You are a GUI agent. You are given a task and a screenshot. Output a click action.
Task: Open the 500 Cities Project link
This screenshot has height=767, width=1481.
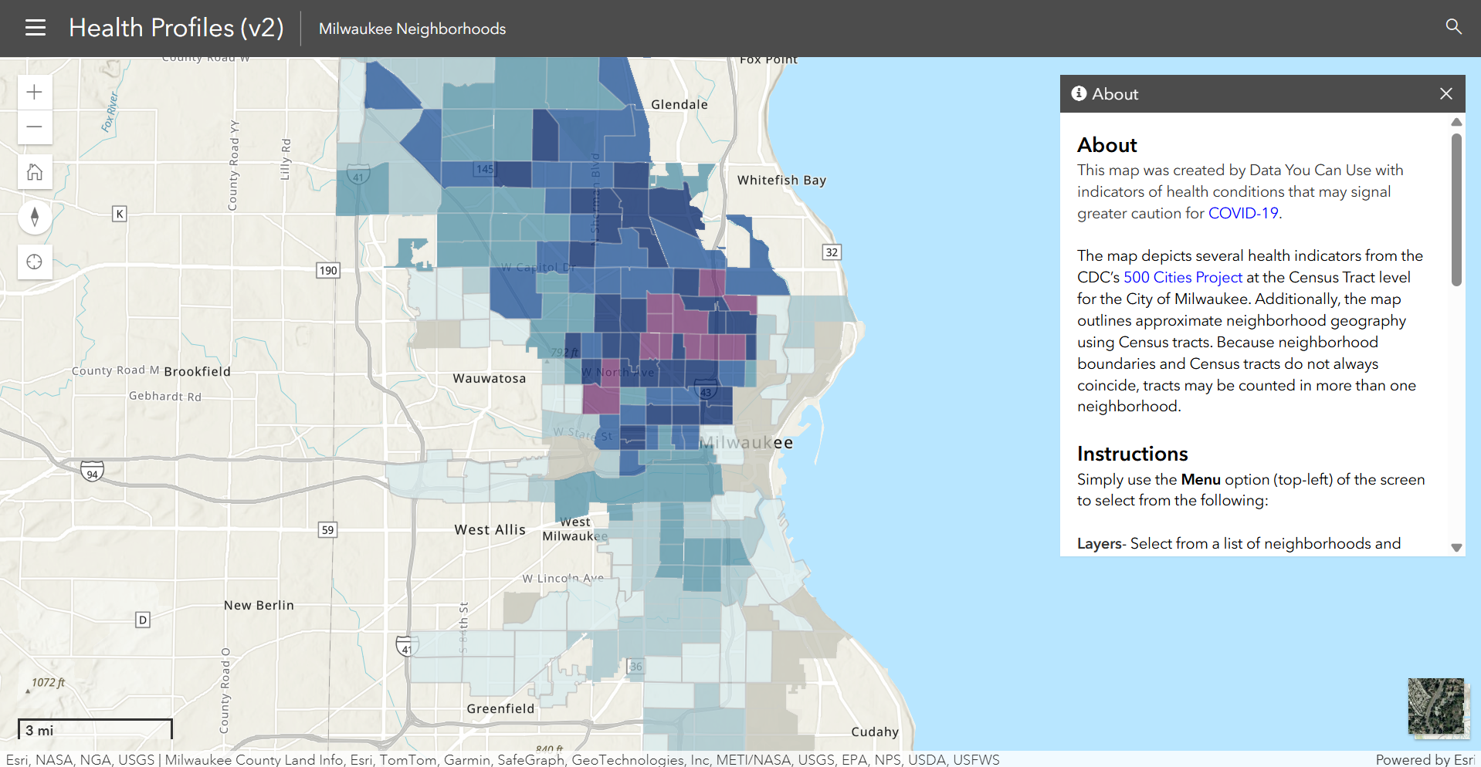click(x=1182, y=278)
